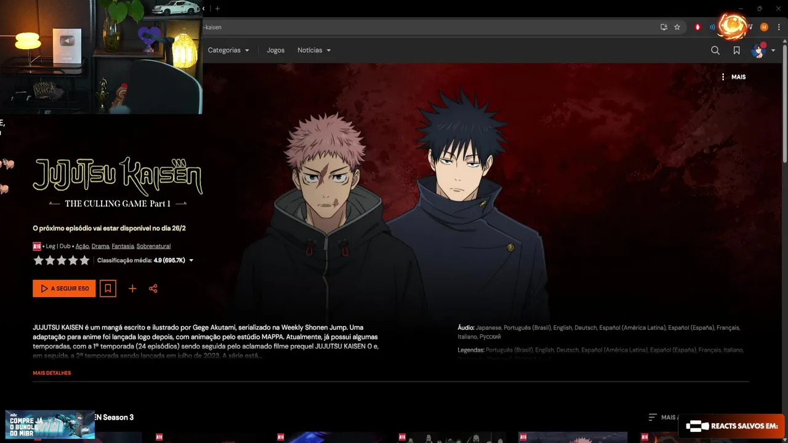
Task: Open the blue sound waves extension
Action: tap(712, 27)
